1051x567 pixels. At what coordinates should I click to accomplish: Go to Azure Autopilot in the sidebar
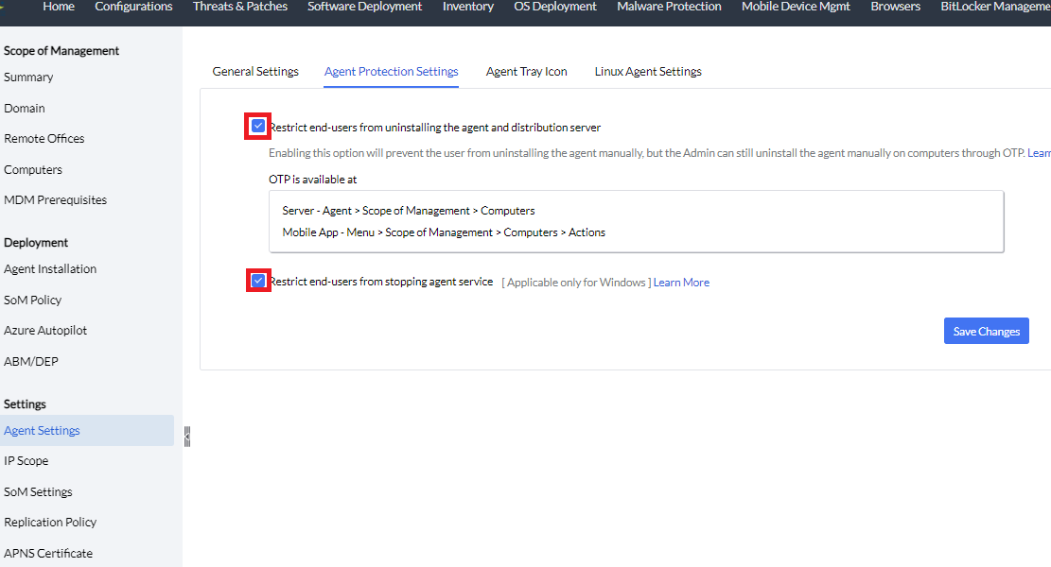45,331
